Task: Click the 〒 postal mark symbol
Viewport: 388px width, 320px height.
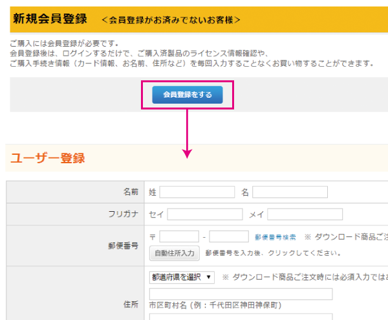Action: click(x=153, y=237)
